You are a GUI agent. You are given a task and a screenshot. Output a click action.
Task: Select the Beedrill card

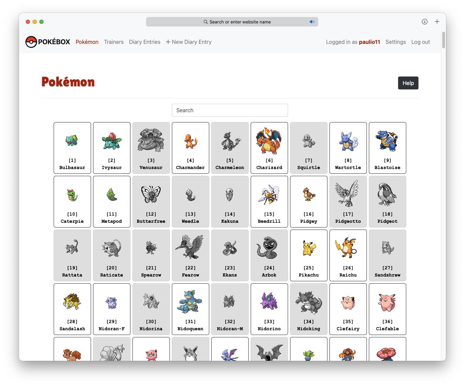[269, 202]
